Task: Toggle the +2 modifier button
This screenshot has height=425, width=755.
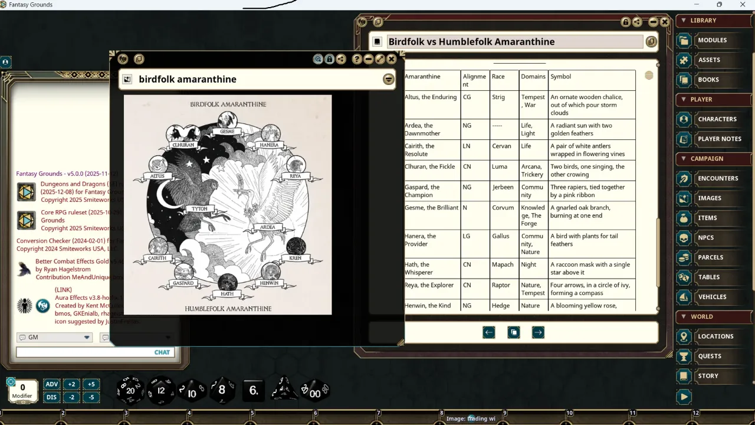Action: [71, 384]
